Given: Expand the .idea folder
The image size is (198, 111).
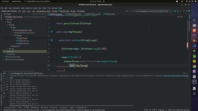Looking at the screenshot, I should point(6,19).
